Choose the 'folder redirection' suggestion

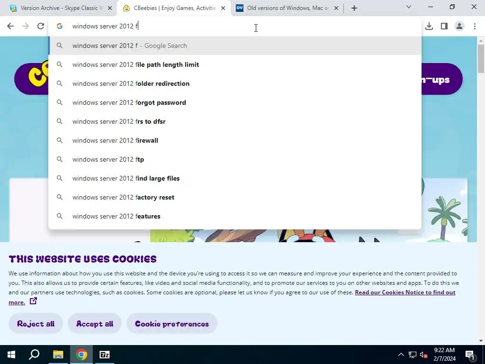coord(235,83)
